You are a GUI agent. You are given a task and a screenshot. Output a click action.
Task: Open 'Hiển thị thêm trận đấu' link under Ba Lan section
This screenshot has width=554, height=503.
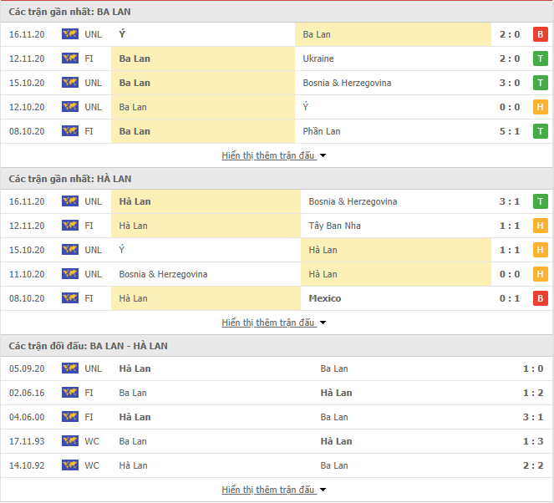click(x=268, y=155)
